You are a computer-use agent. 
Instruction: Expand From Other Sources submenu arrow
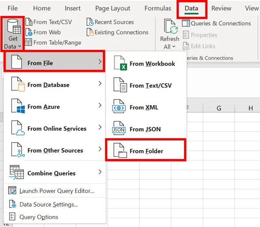[100, 149]
